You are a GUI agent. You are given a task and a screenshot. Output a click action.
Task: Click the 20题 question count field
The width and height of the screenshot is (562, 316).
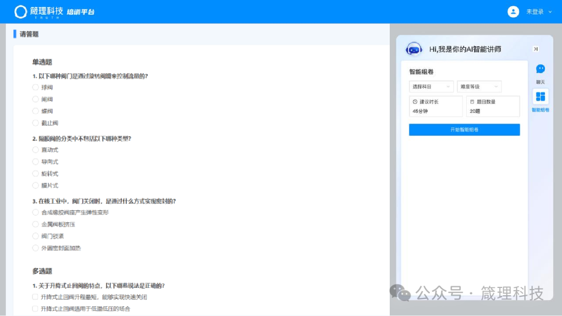(492, 111)
